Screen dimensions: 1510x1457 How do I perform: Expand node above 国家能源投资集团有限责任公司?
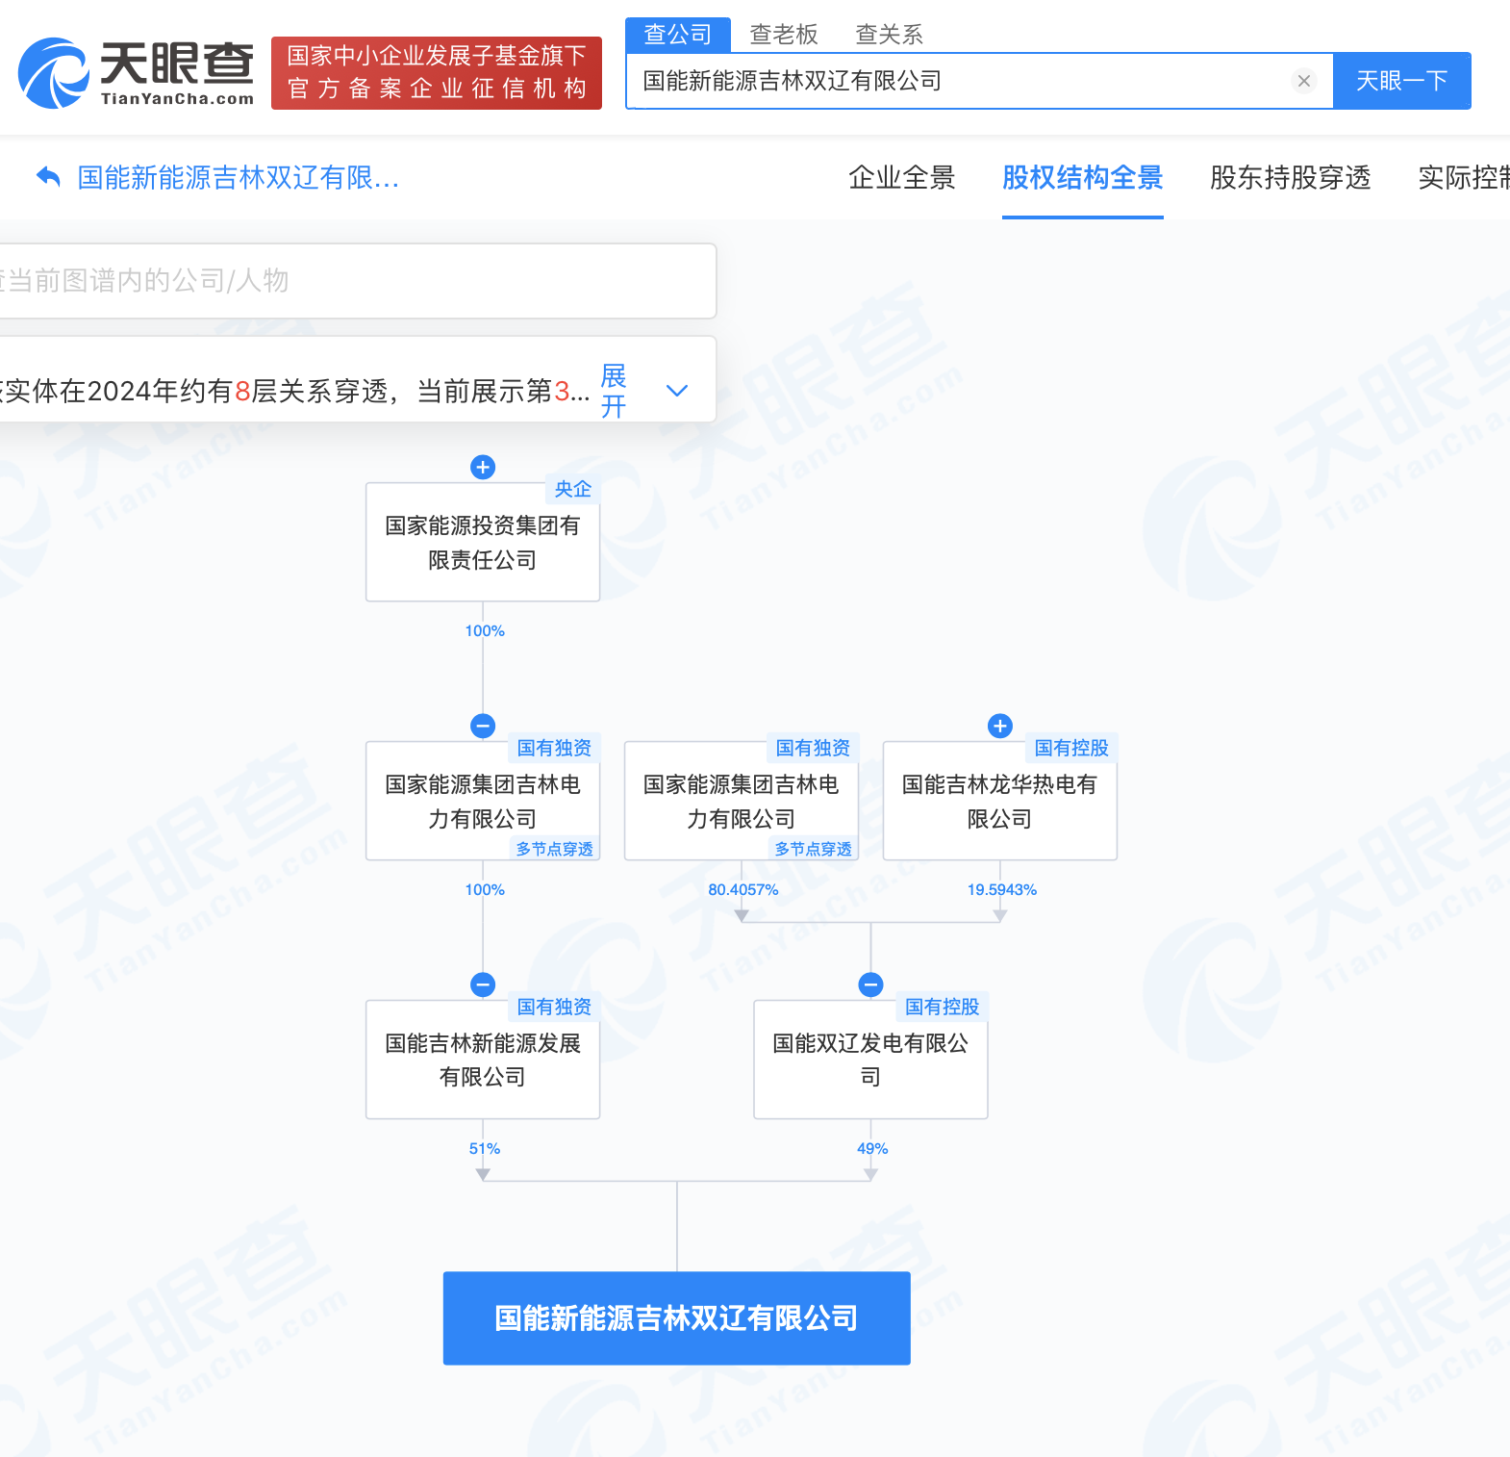(x=483, y=467)
